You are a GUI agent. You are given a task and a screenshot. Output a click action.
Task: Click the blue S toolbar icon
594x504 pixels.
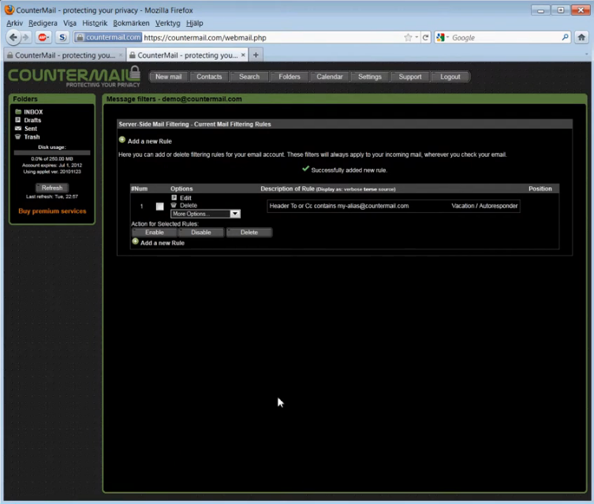pos(62,37)
